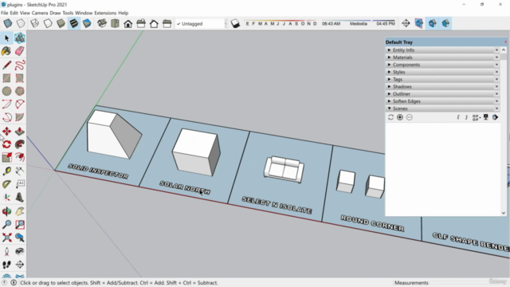Select the Rotated Rectangle tool
Viewport: 510px width, 287px height.
point(19,78)
